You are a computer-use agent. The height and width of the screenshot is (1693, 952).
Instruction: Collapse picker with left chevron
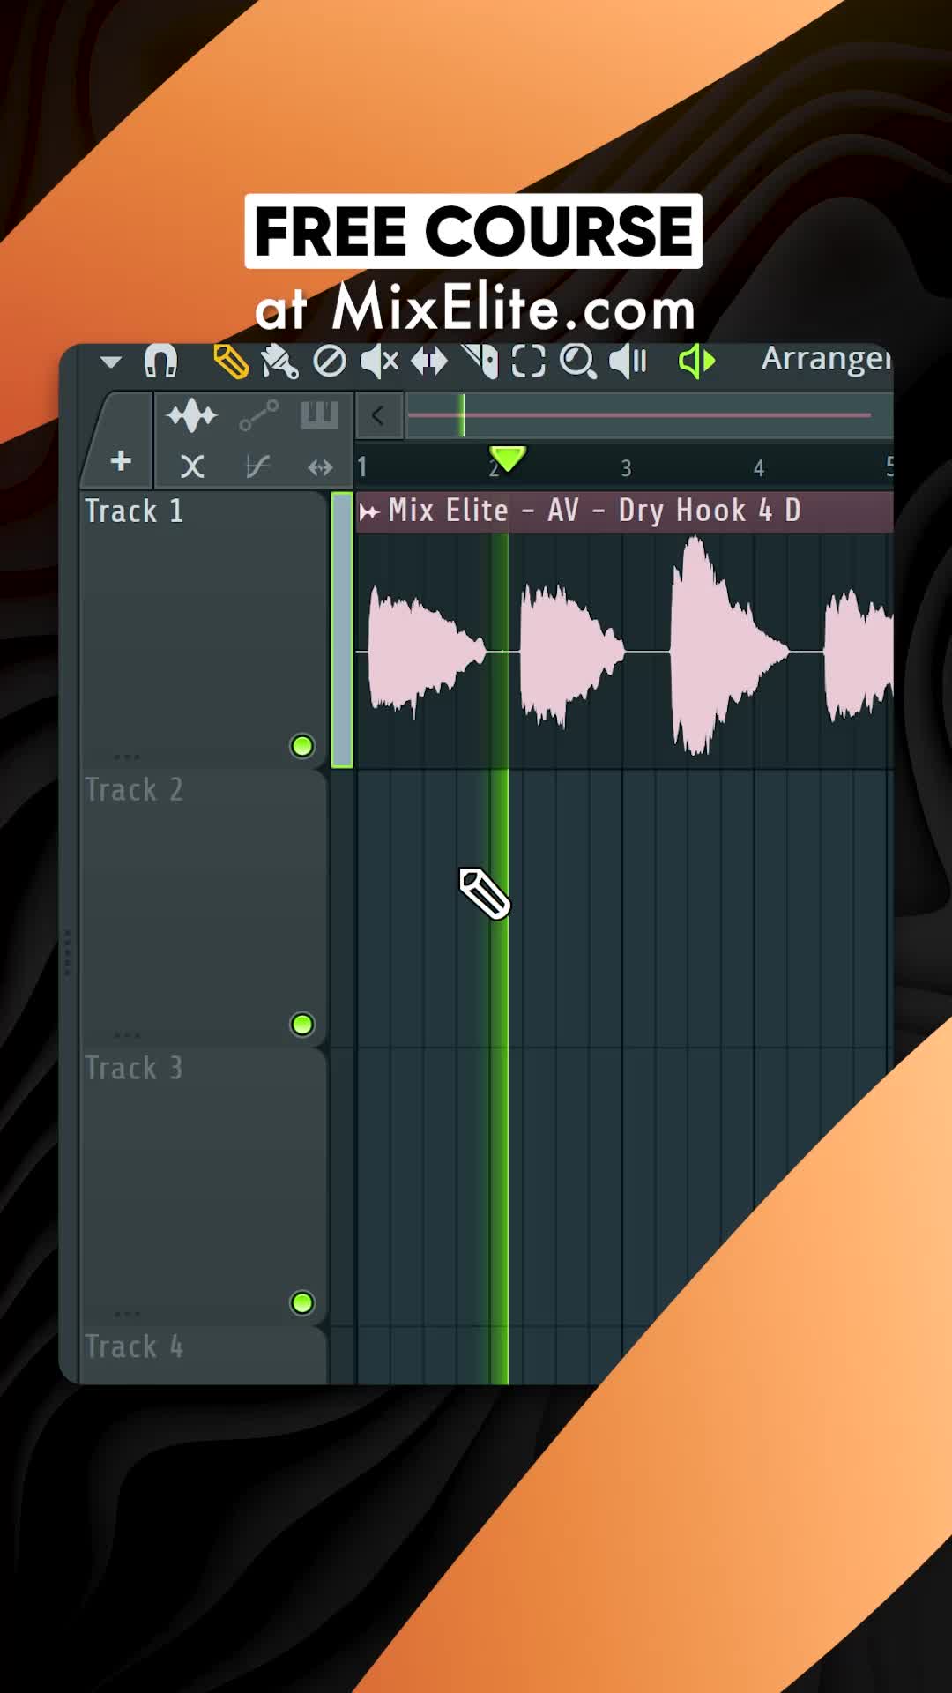coord(378,415)
